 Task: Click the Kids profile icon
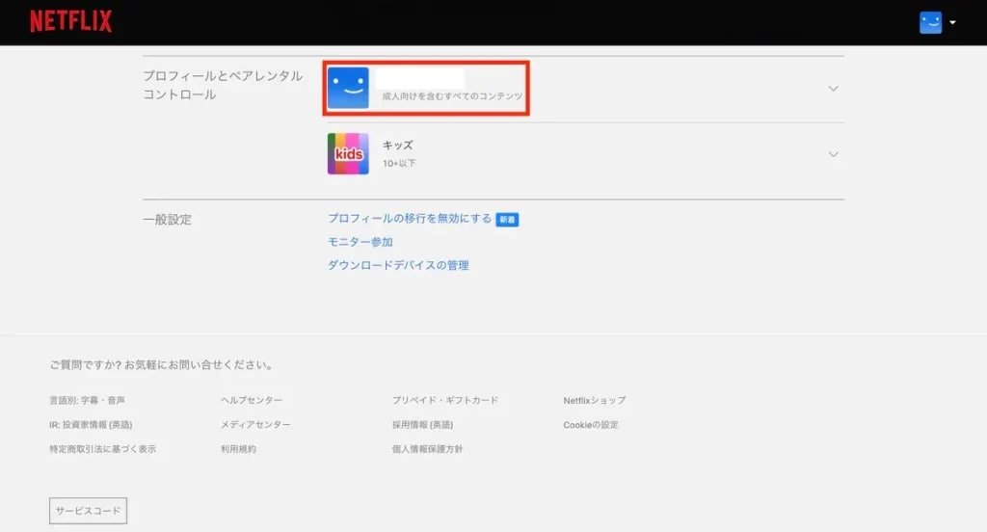tap(348, 154)
